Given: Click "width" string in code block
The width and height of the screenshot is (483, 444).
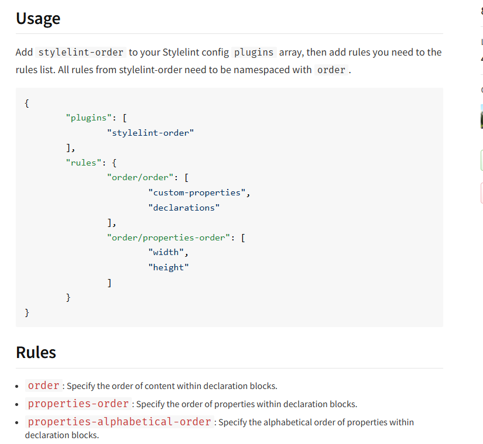Looking at the screenshot, I should pos(166,252).
